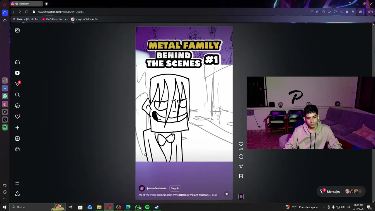
Task: Show hidden system tray icons chevron
Action: 324,207
